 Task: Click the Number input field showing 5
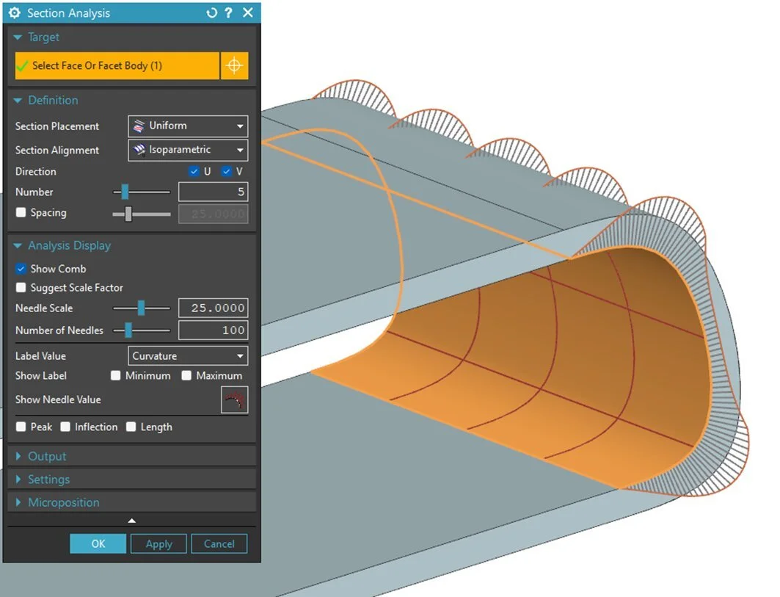[213, 192]
